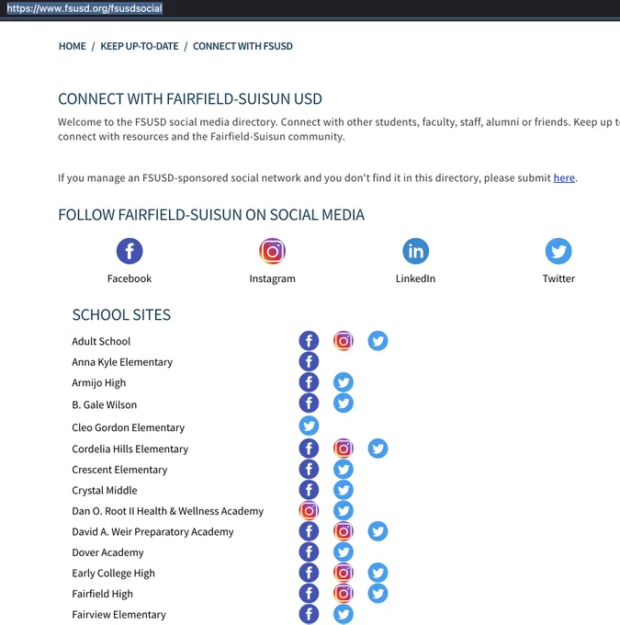Screen dimensions: 620x625
Task: Click the 'Crystal Middle' row name
Action: tap(105, 490)
